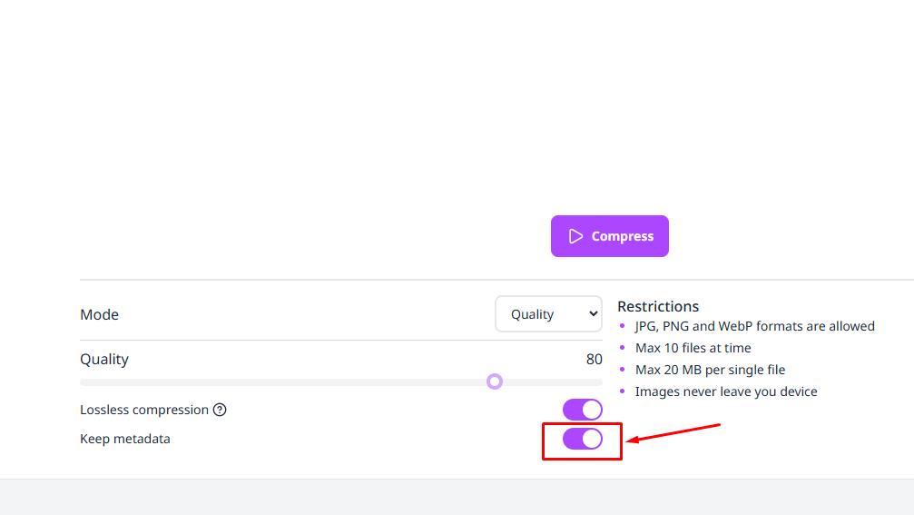Screen dimensions: 914x515
Task: Click the "Quality" label above the slider
Action: (104, 359)
